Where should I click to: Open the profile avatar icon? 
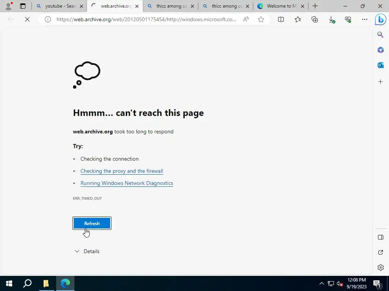(9, 6)
